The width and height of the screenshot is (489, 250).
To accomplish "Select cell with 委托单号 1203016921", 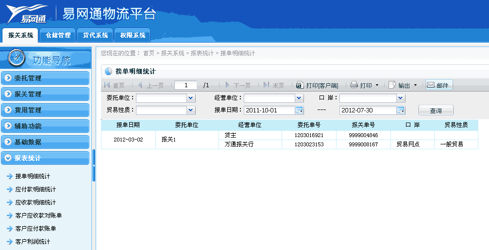I will pos(309,136).
